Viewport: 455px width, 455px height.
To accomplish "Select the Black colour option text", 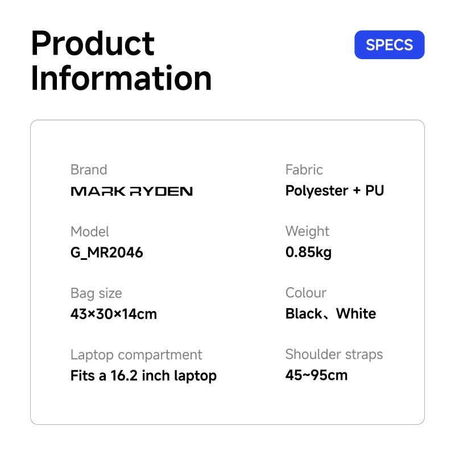I will coord(304,314).
